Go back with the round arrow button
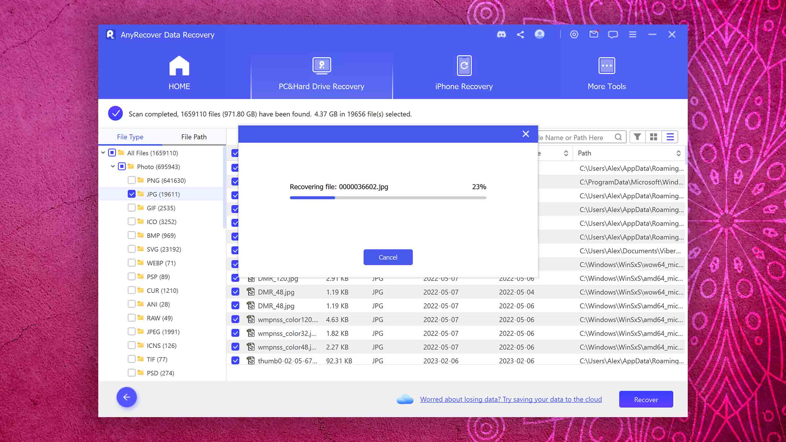786x442 pixels. click(x=127, y=397)
